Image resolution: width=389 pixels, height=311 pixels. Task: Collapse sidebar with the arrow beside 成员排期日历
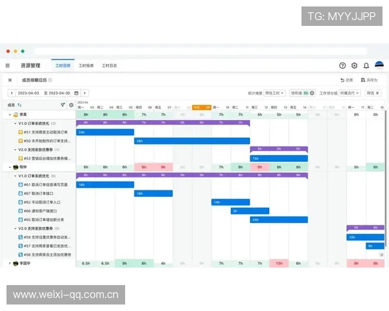(x=10, y=80)
